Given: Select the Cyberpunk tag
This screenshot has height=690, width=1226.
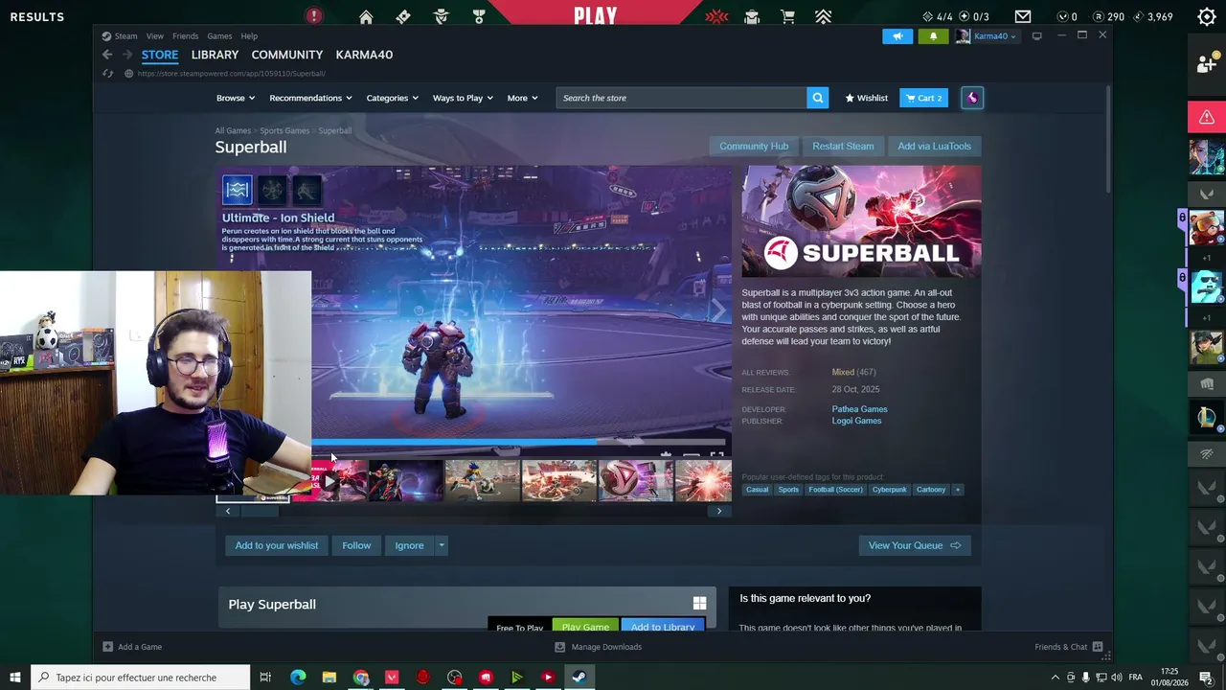Looking at the screenshot, I should pos(889,490).
